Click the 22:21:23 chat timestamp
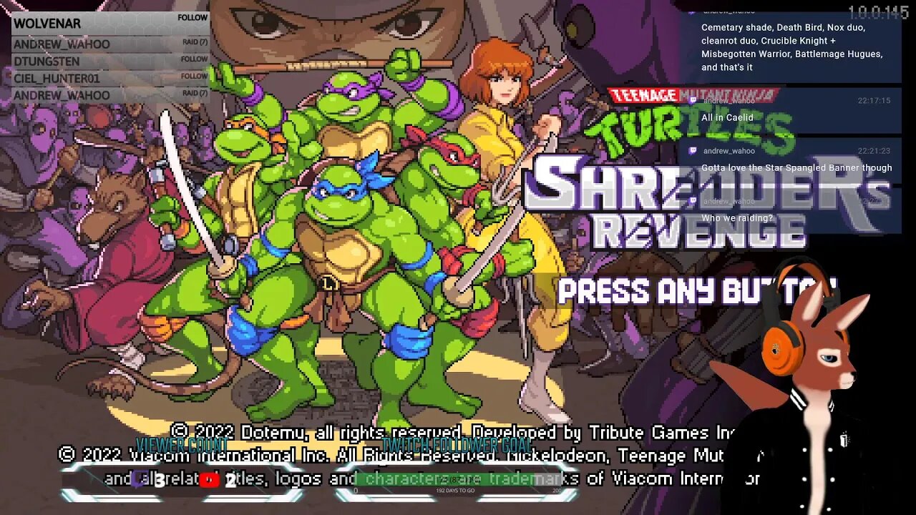The image size is (916, 515). coord(874,151)
